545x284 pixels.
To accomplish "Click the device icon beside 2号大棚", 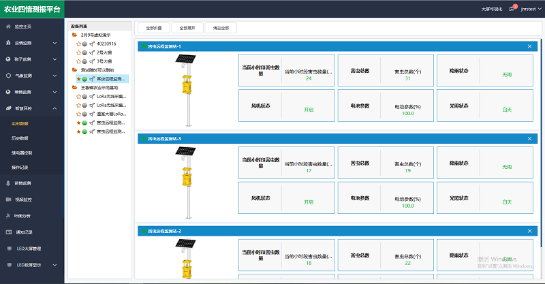I will pyautogui.click(x=92, y=52).
